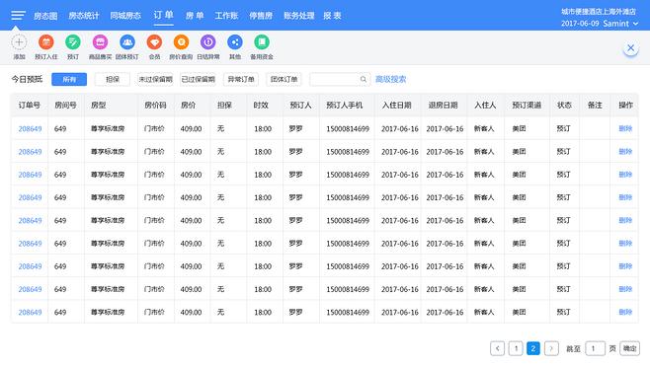650x367 pixels.
Task: Launch the 团体预订 group booking icon
Action: [127, 42]
